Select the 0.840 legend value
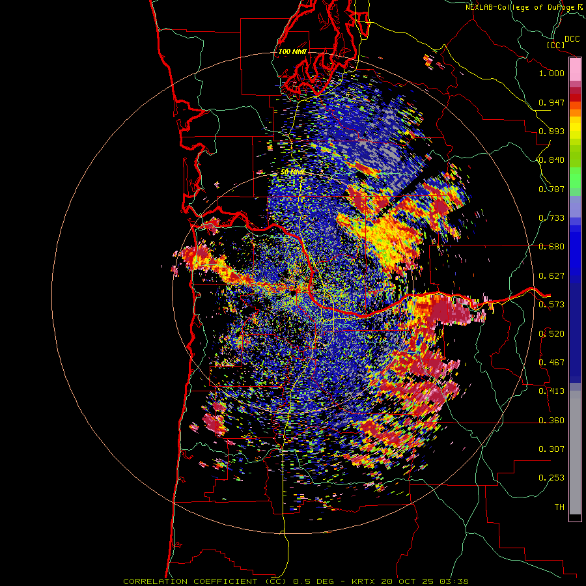This screenshot has height=586, width=586. coord(551,160)
